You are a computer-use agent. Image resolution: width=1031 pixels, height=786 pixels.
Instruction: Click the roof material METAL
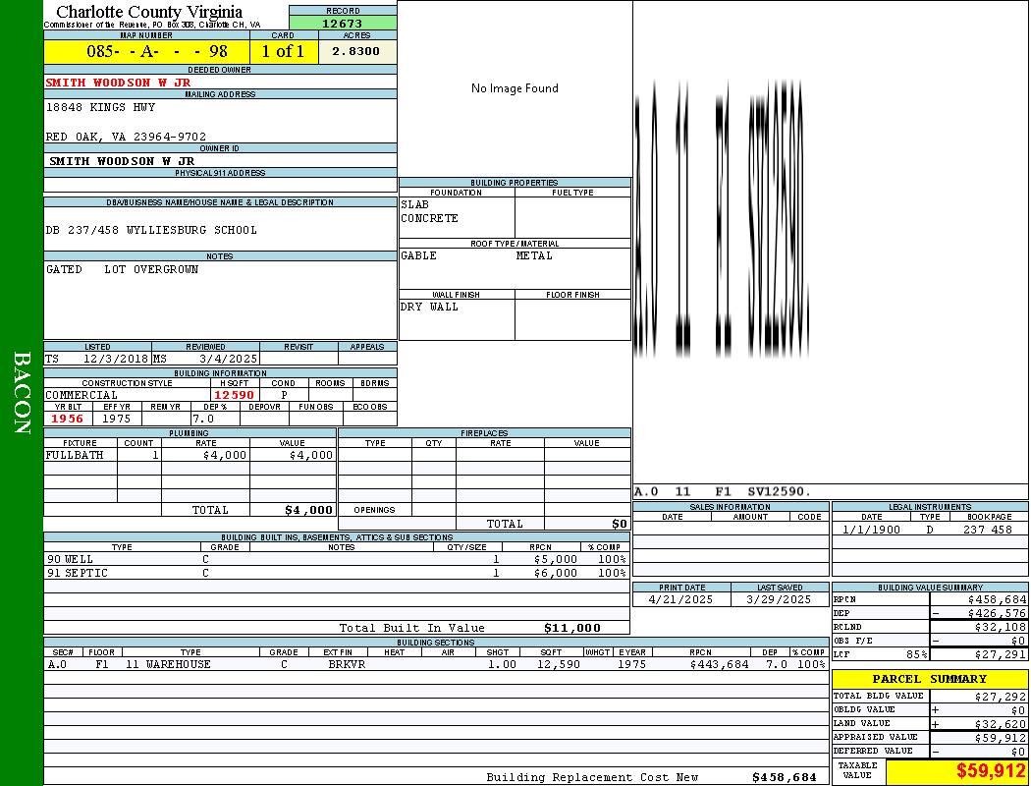534,255
